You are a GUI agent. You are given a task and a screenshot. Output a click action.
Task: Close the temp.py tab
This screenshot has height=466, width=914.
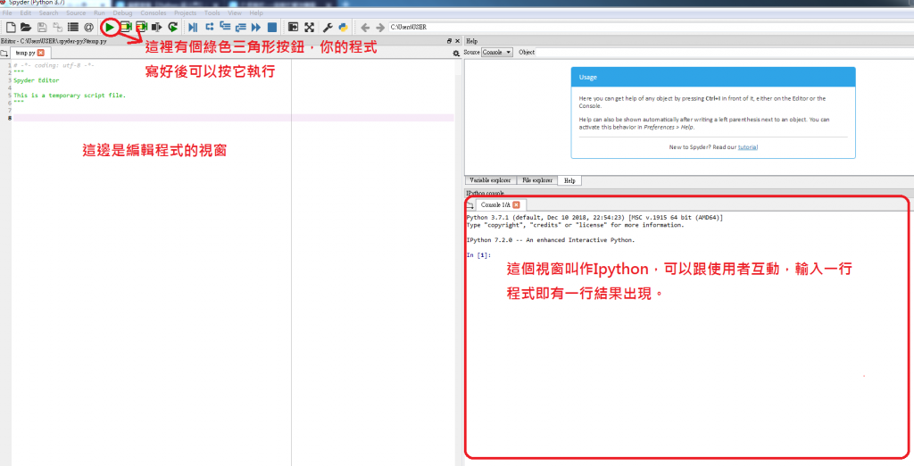(40, 53)
